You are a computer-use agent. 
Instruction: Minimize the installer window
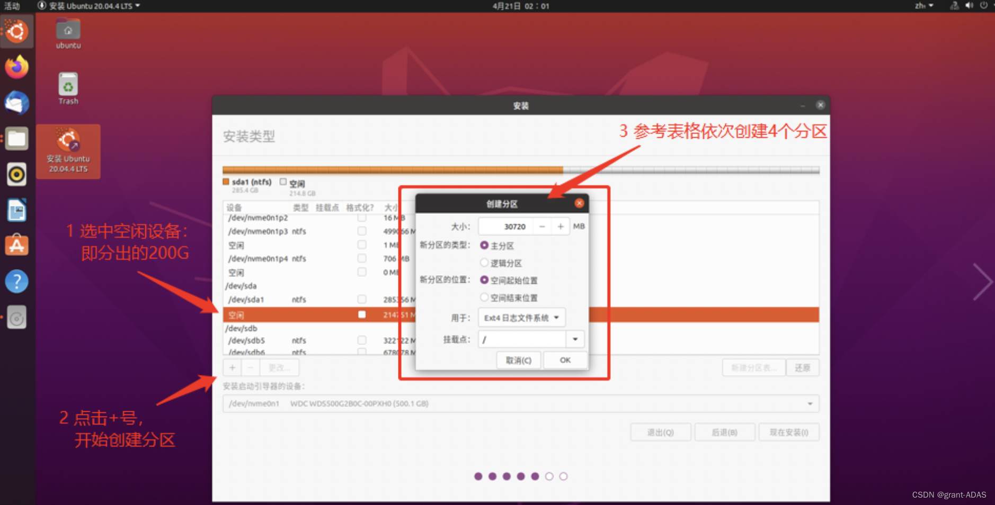(x=803, y=105)
